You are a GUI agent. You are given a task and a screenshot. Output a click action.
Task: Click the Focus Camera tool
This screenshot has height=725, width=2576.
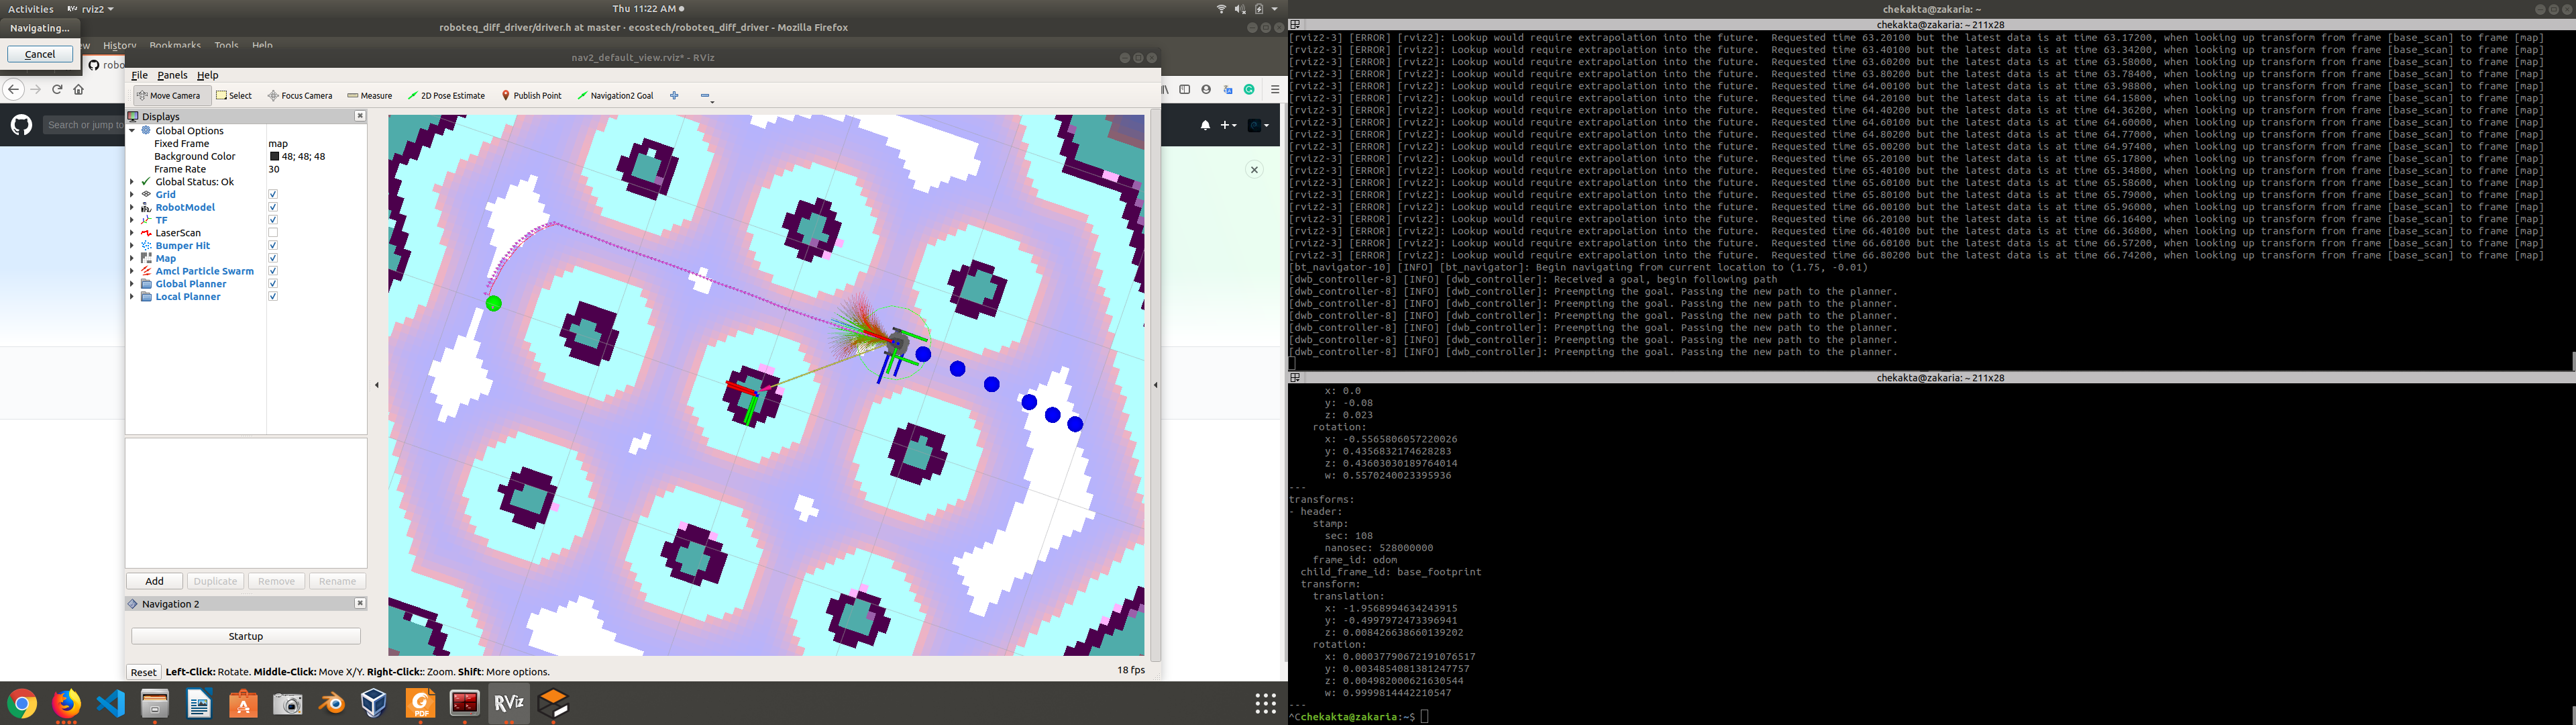(300, 95)
